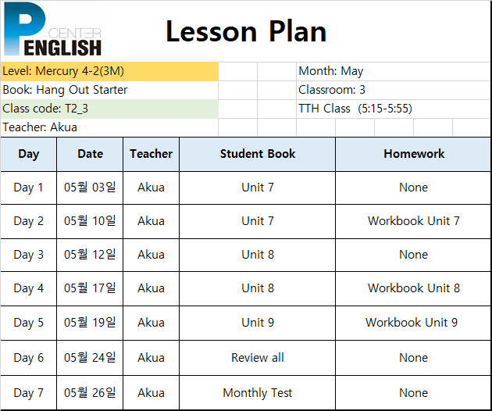The height and width of the screenshot is (411, 492).
Task: Select the Lesson Plan title
Action: coord(246,31)
